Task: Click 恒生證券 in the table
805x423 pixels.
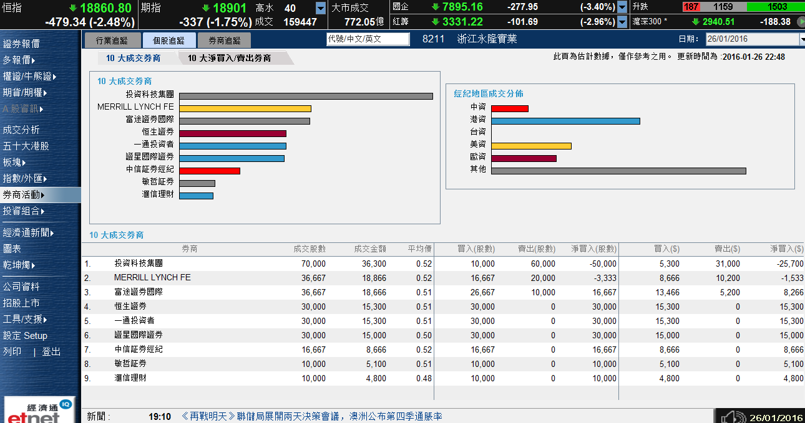Action: coord(130,307)
